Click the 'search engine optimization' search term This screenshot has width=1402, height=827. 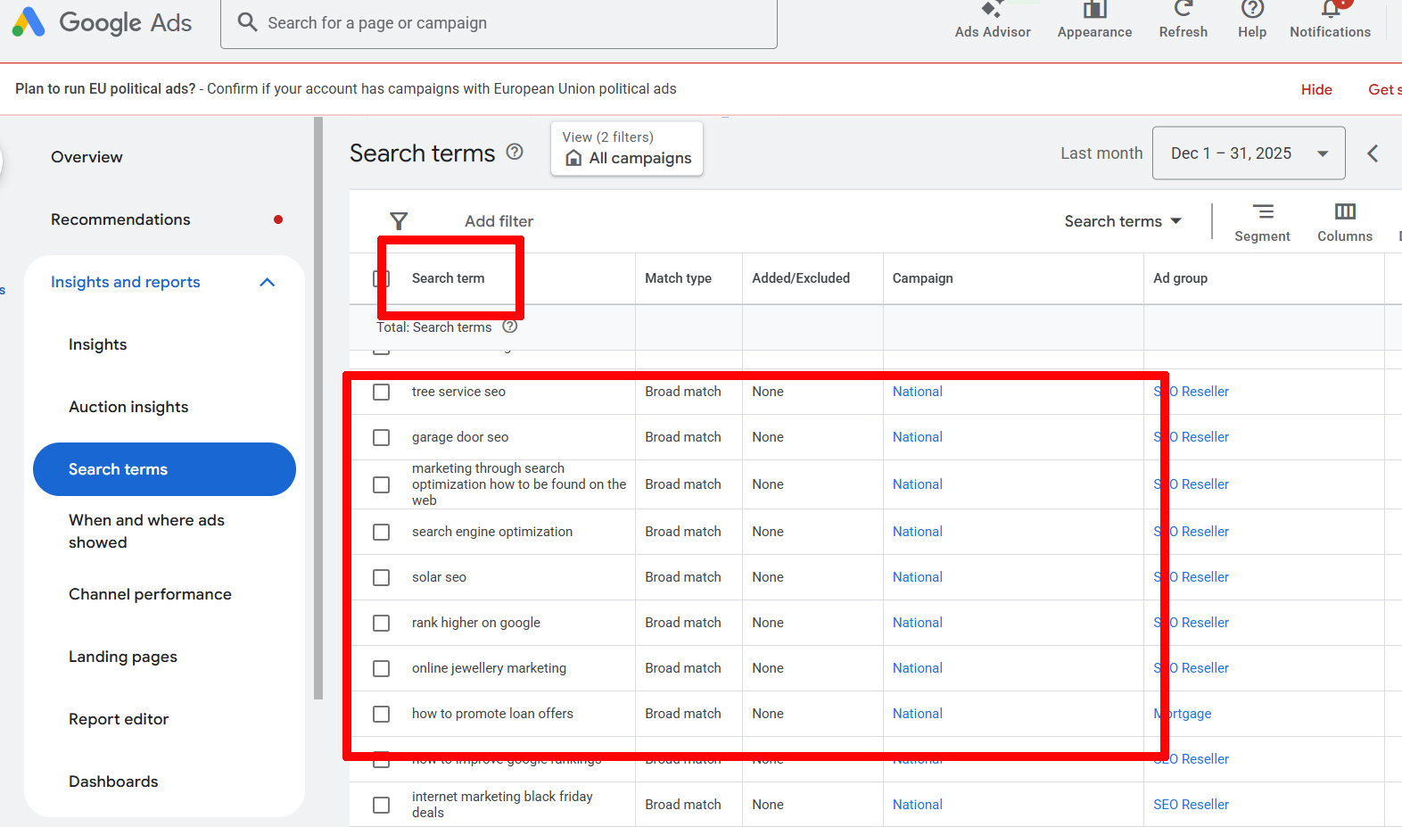492,532
